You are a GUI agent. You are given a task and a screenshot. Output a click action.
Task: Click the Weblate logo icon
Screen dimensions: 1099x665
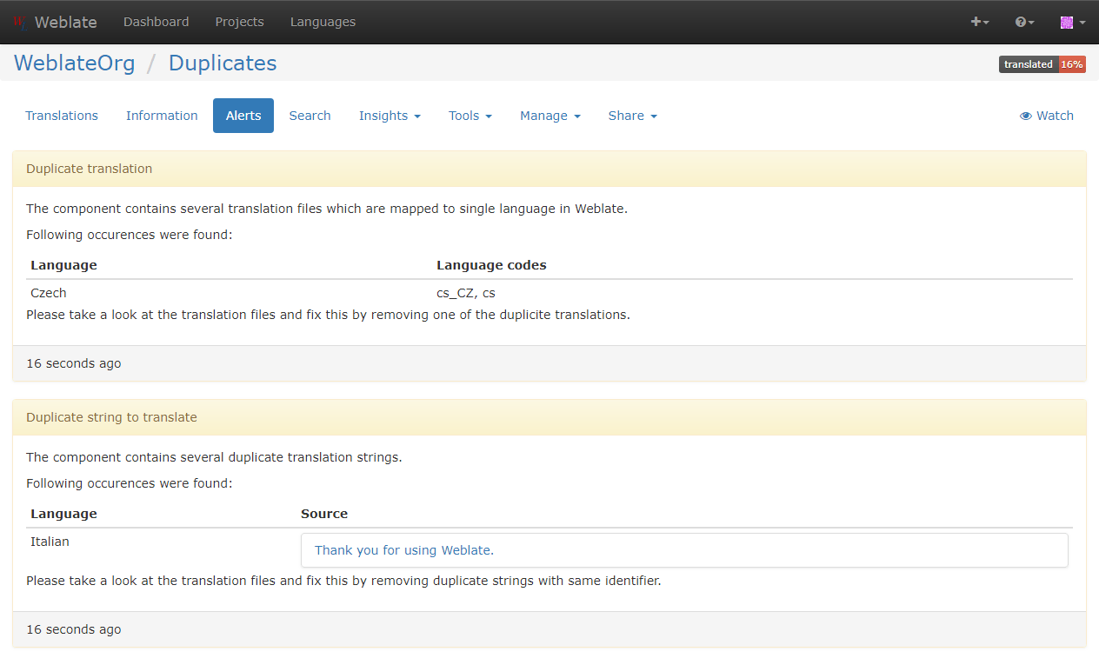coord(20,22)
